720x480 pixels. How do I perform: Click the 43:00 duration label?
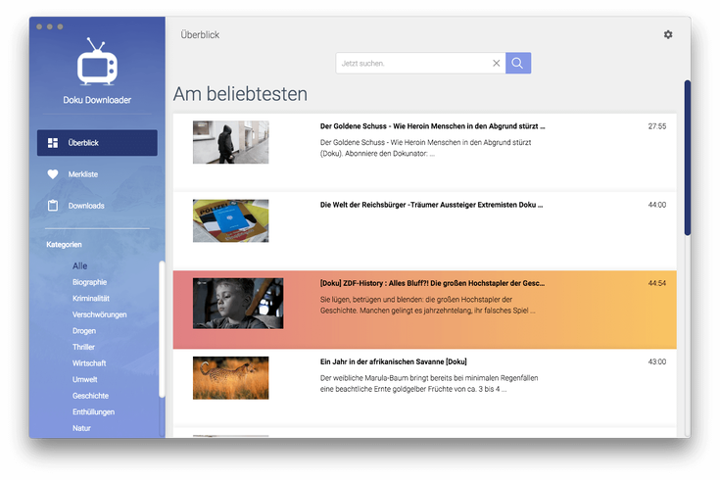[657, 361]
